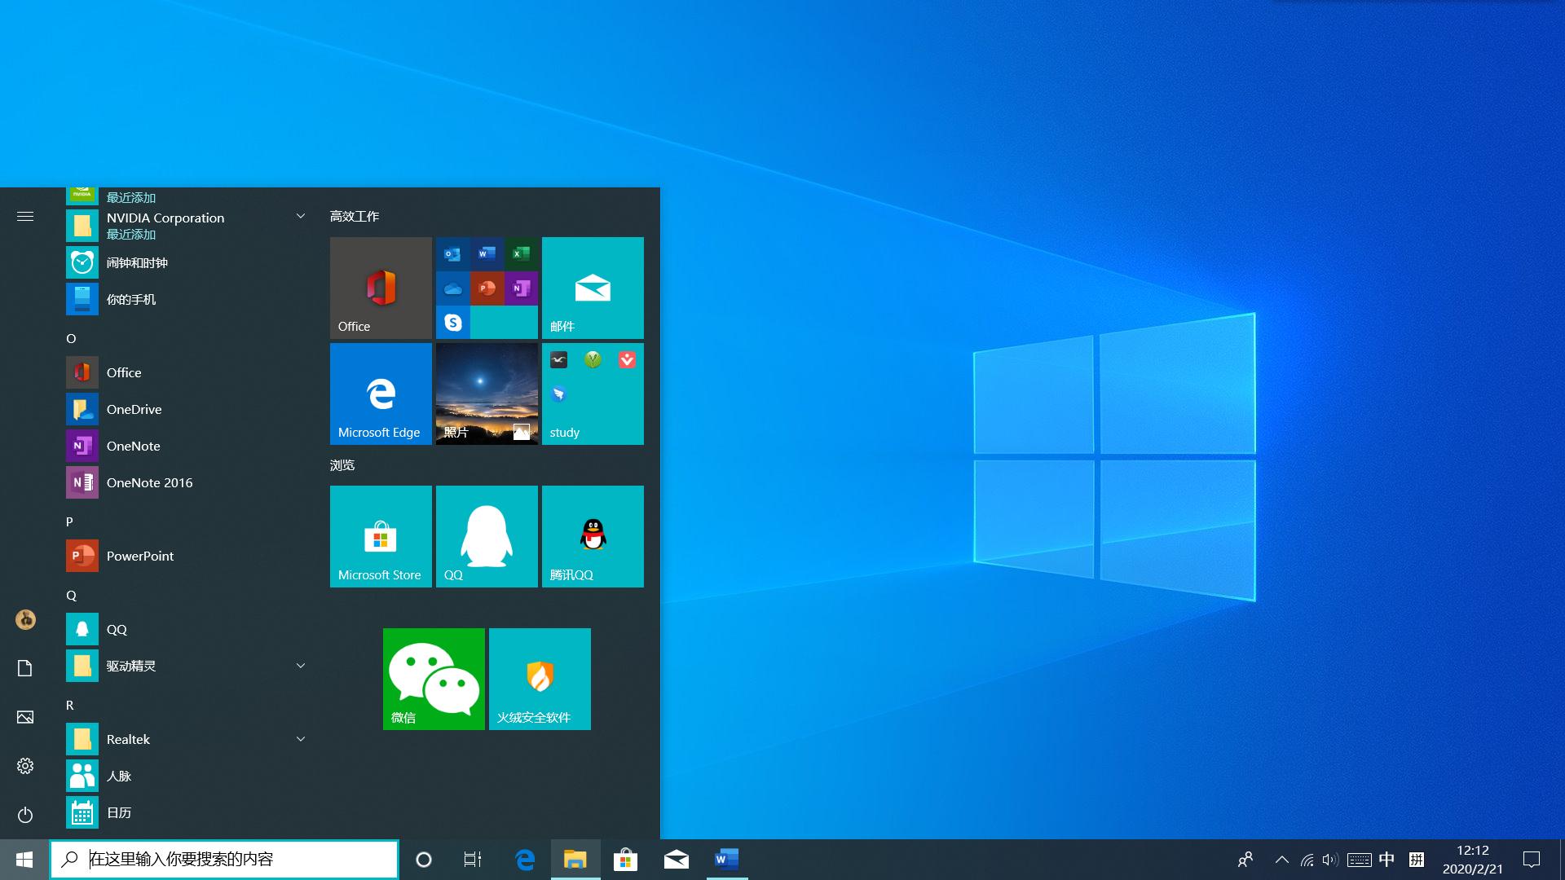Launch the Office tile
Image resolution: width=1565 pixels, height=880 pixels.
380,287
